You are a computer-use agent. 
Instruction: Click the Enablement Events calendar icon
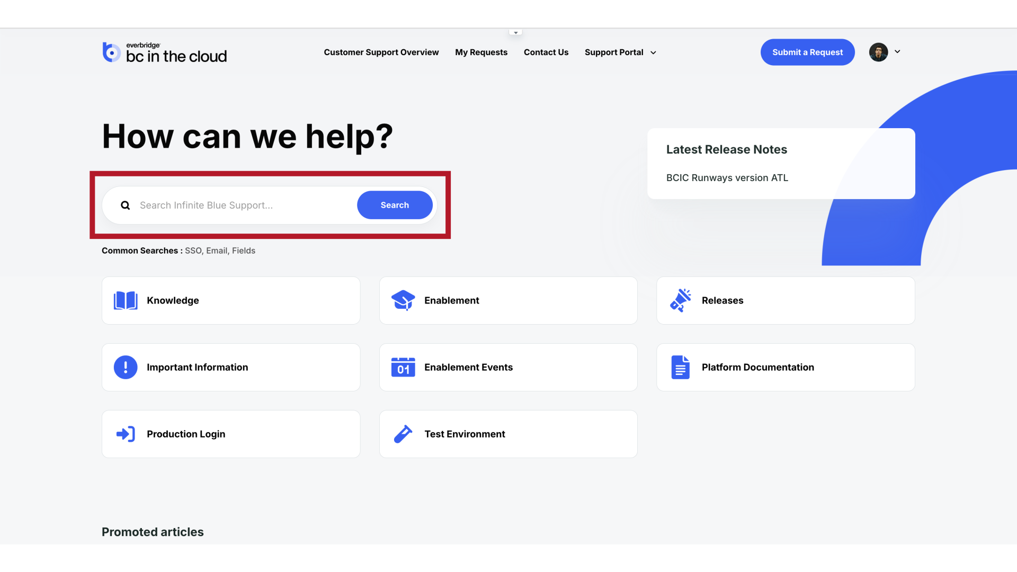point(403,367)
